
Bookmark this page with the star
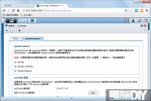pyautogui.click(x=126, y=10)
